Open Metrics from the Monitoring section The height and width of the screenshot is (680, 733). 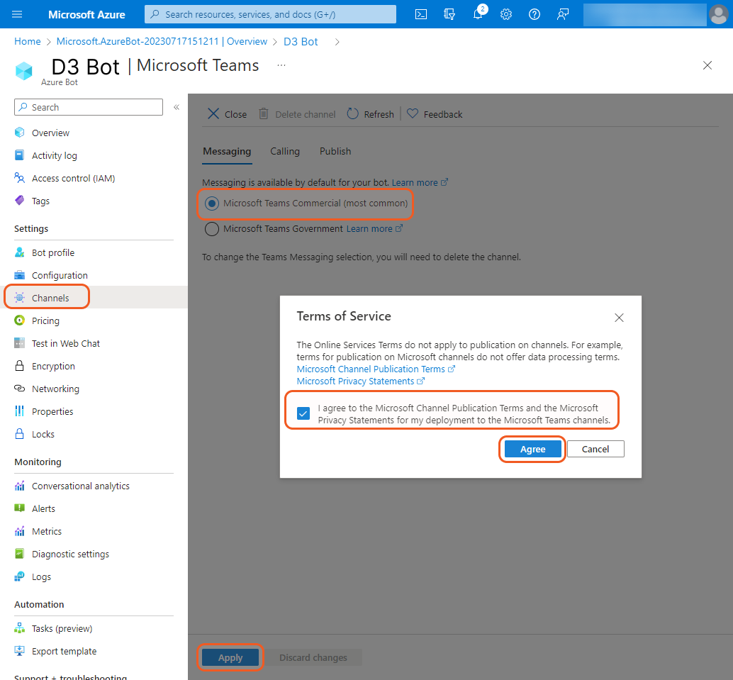[47, 531]
